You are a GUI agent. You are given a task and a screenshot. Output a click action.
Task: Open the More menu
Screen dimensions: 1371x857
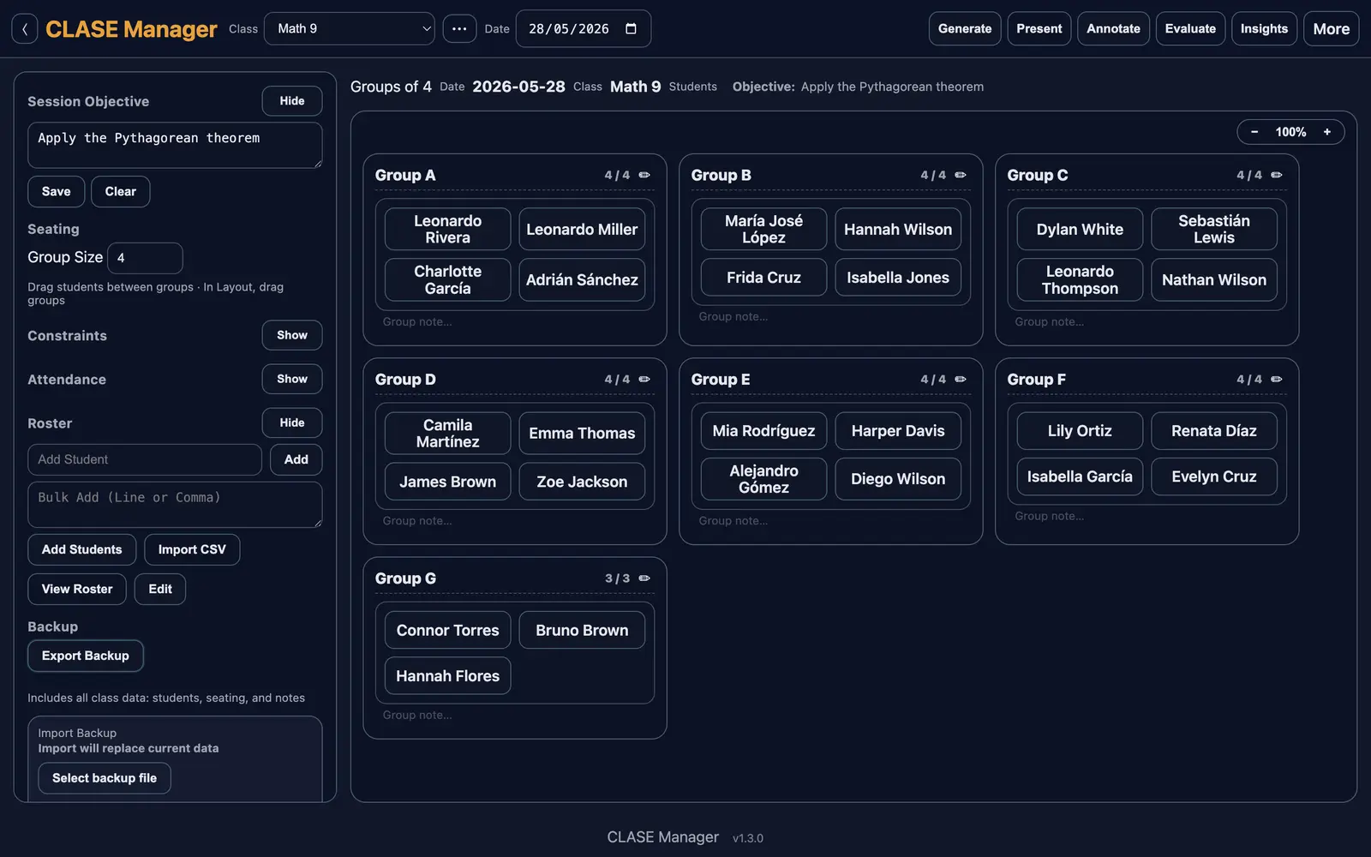(1331, 29)
